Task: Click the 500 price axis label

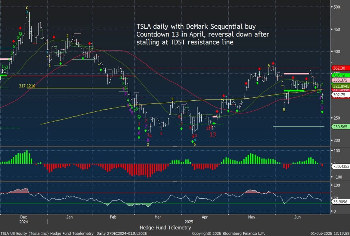Action: tap(337, 7)
